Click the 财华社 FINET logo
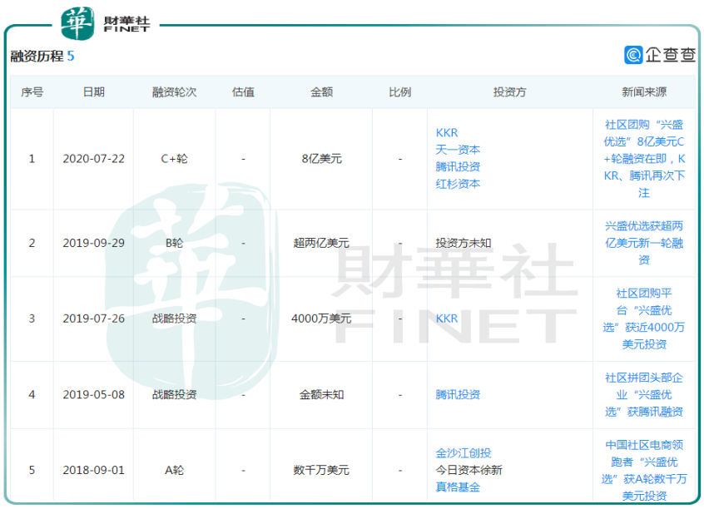This screenshot has width=704, height=509. pyautogui.click(x=106, y=24)
